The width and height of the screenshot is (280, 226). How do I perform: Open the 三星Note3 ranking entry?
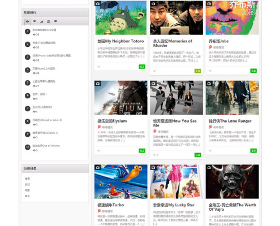point(44,68)
